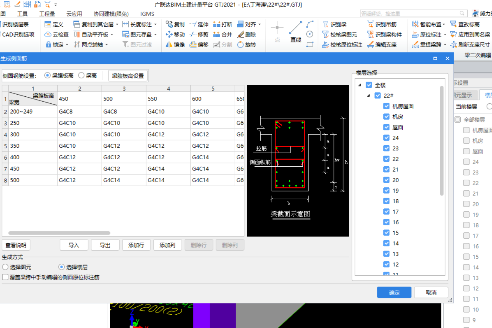The width and height of the screenshot is (492, 328).
Task: Collapse the 全楼 tree node
Action: point(360,85)
